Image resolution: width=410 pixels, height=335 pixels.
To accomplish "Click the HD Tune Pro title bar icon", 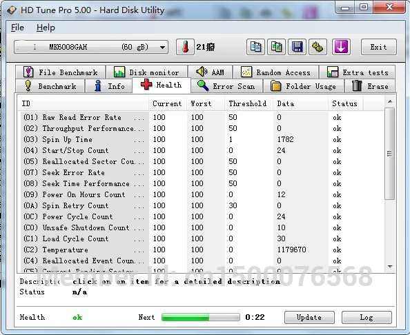I will [x=12, y=10].
